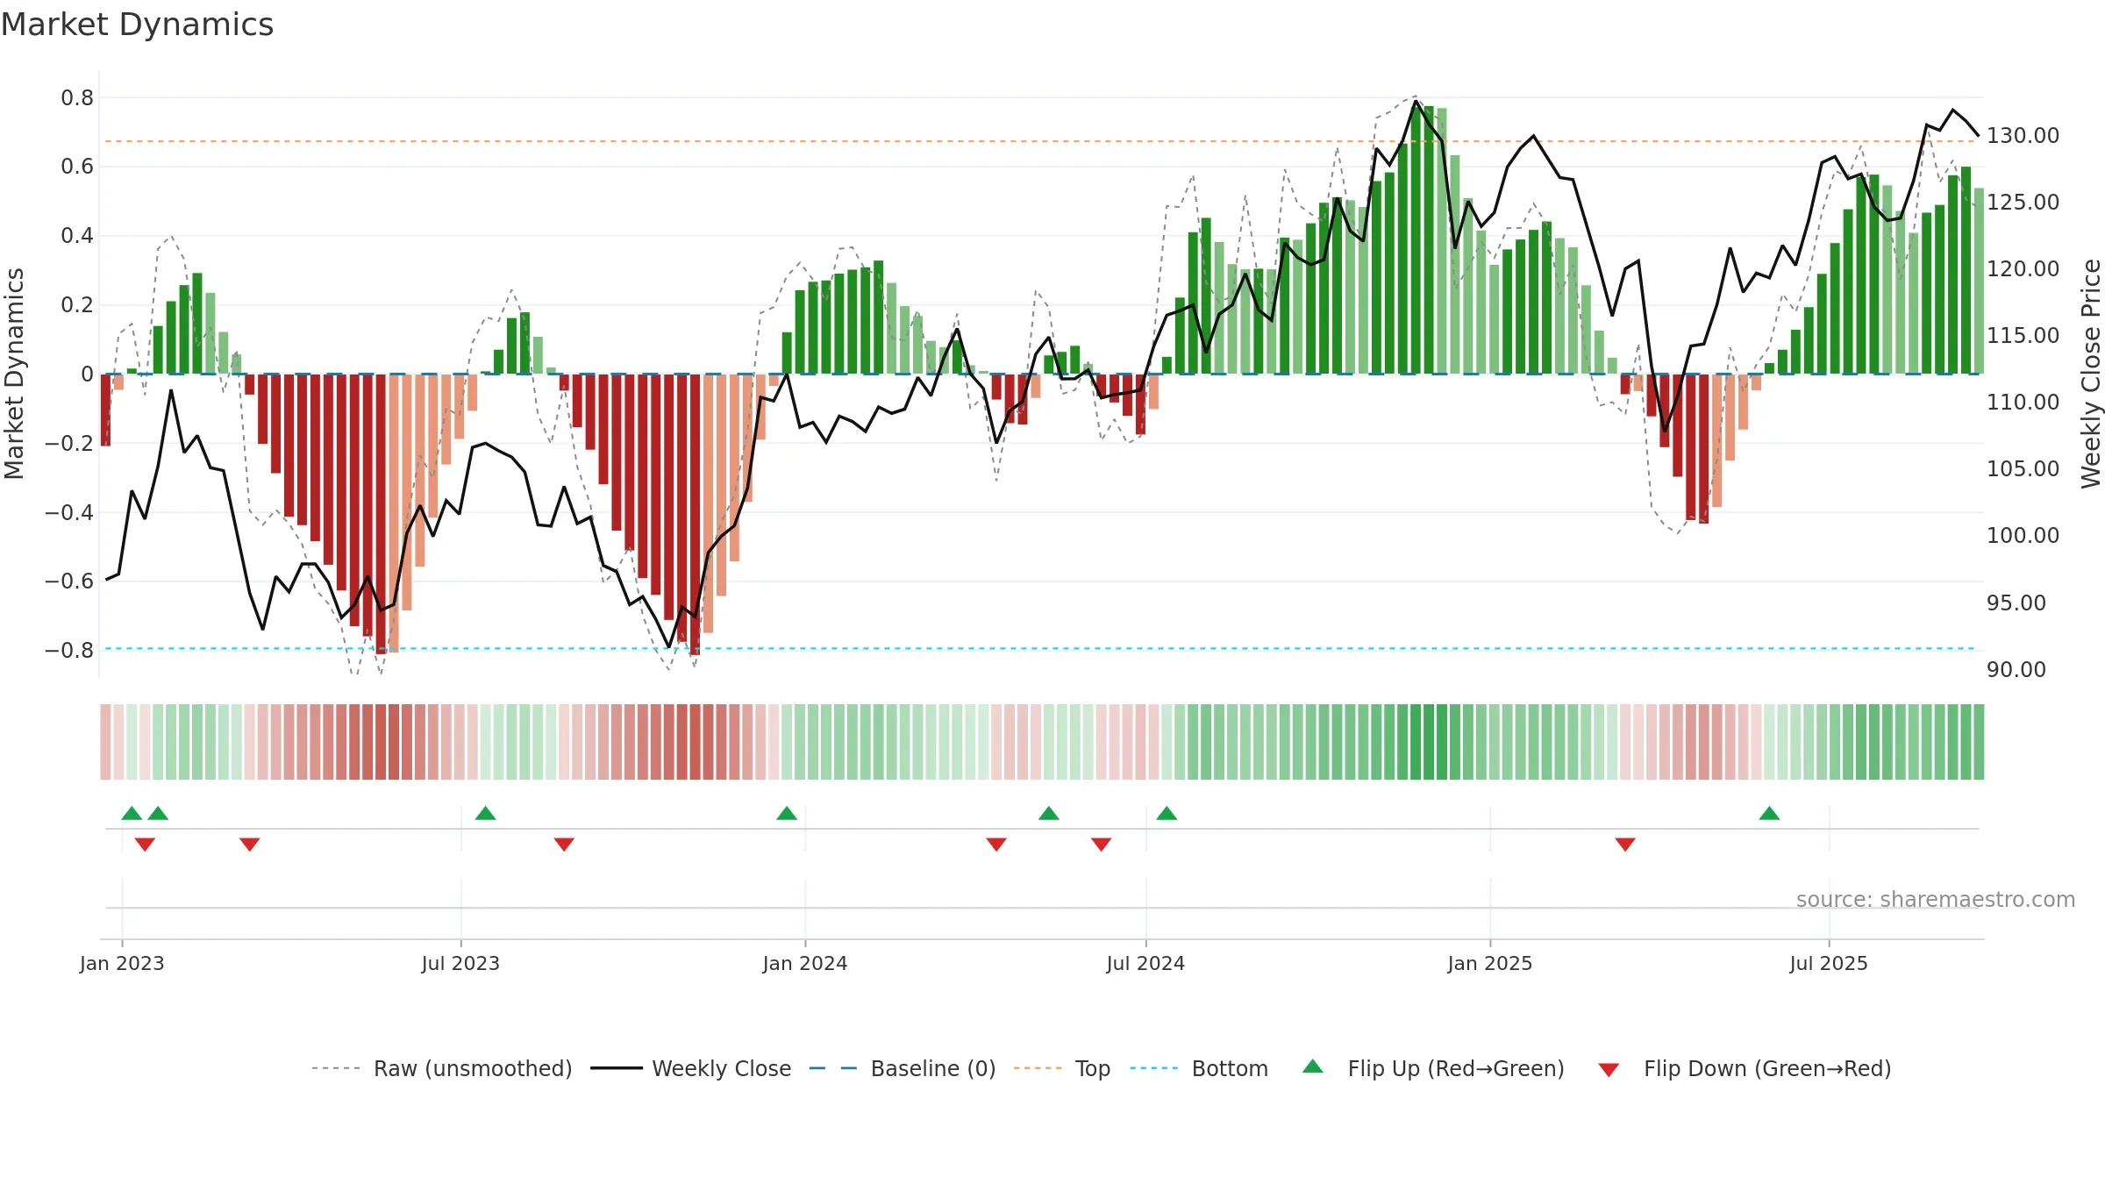Select the flip-down marker after Jan 2025
The width and height of the screenshot is (2105, 1184).
coord(1625,844)
